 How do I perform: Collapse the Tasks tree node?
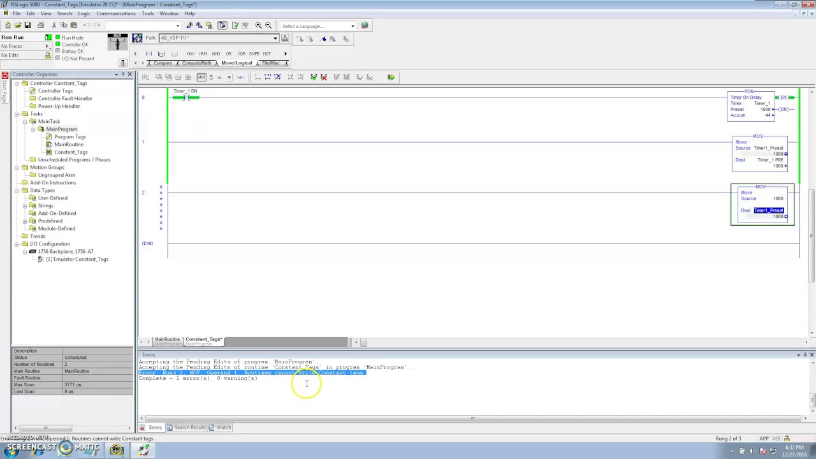point(17,114)
